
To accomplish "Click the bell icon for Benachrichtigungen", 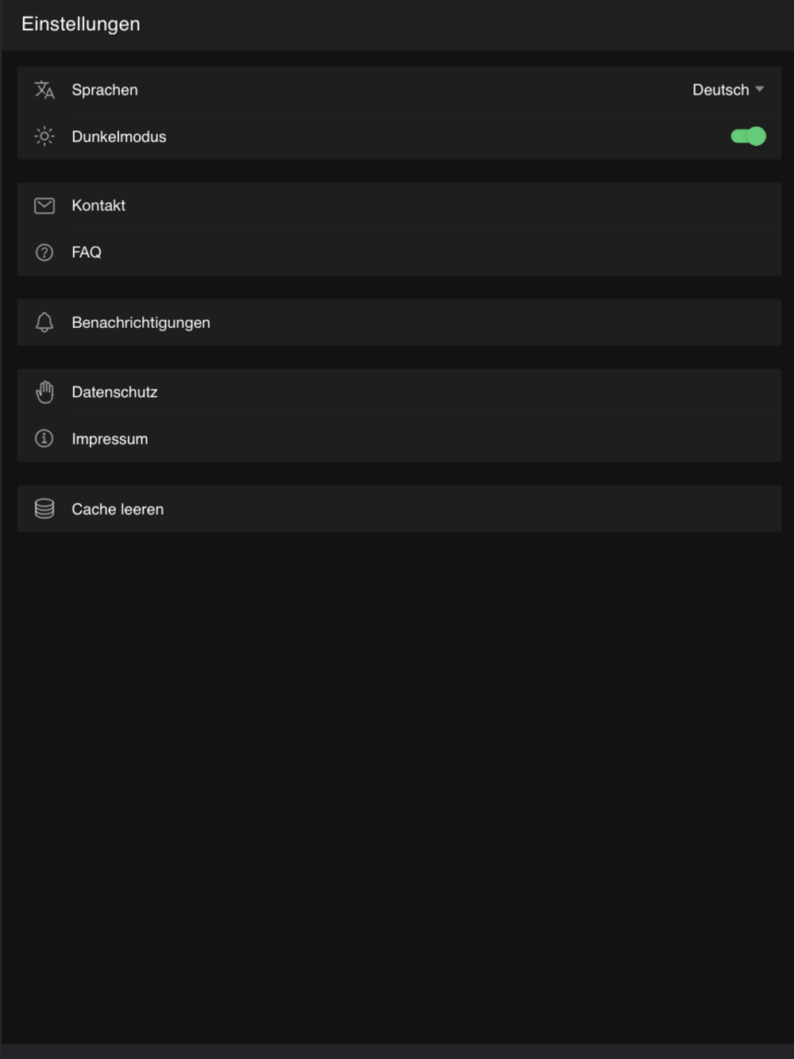I will coord(44,322).
